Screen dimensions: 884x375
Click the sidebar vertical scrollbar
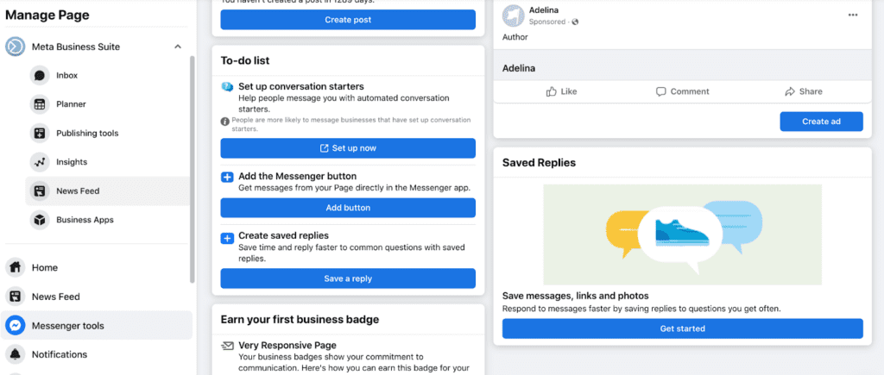[x=193, y=169]
